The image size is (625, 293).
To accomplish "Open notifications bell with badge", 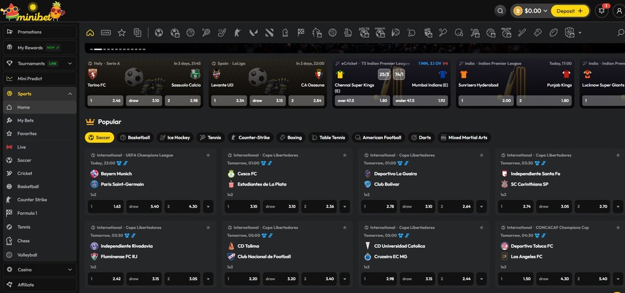I will click(x=602, y=11).
